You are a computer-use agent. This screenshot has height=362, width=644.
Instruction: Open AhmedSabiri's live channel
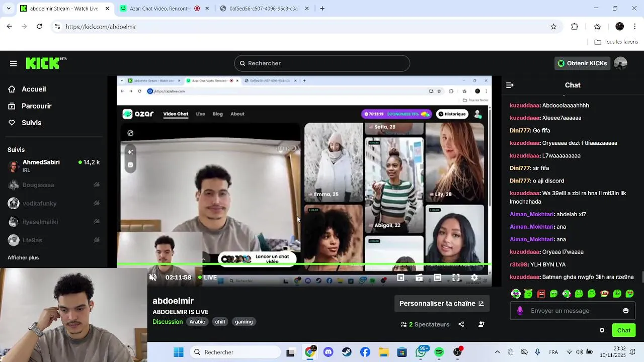coord(54,166)
